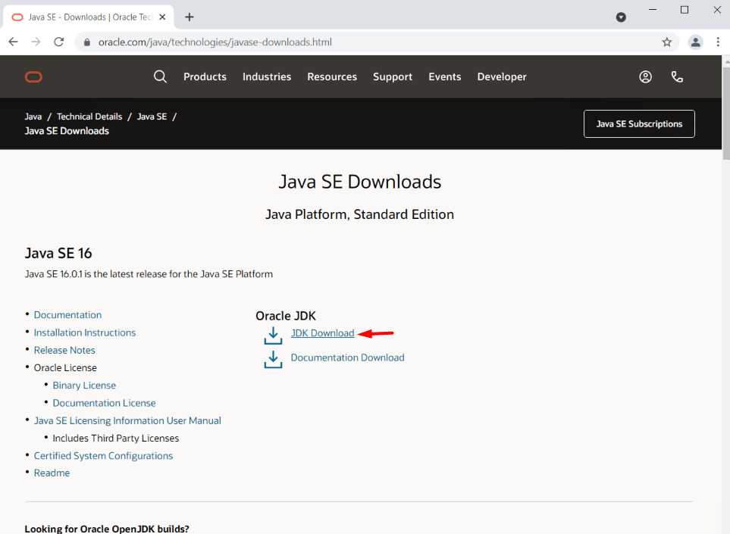Open the Documentation License link
730x534 pixels.
tap(104, 403)
